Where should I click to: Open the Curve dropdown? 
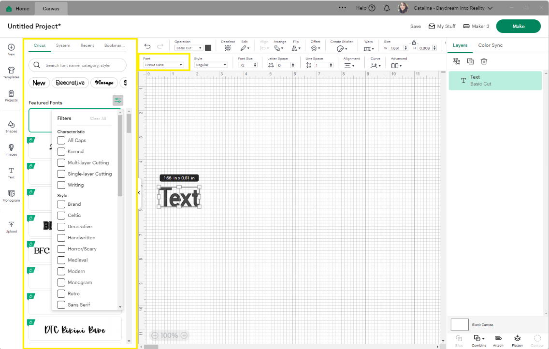[x=376, y=65]
